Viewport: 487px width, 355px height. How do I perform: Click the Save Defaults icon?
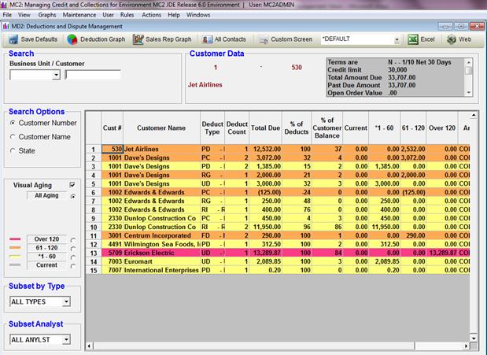[13, 39]
